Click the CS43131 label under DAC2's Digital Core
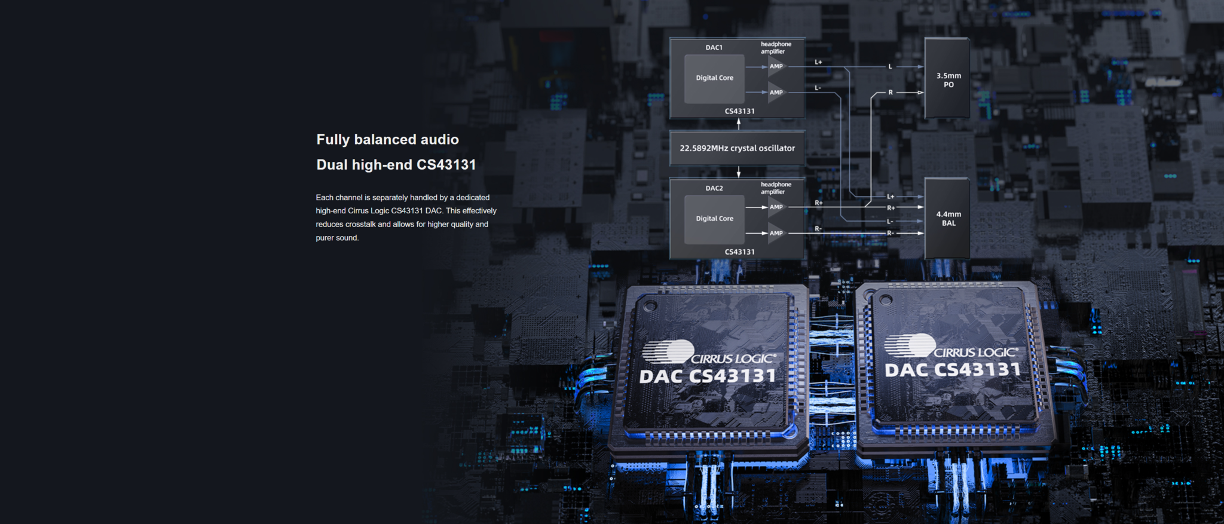This screenshot has width=1224, height=524. (x=739, y=252)
